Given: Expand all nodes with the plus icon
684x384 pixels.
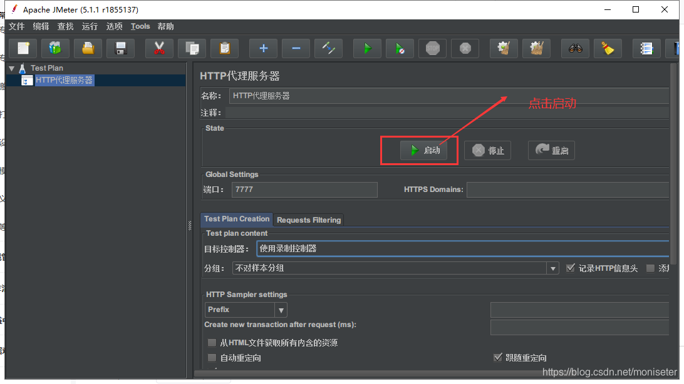Looking at the screenshot, I should coord(263,48).
